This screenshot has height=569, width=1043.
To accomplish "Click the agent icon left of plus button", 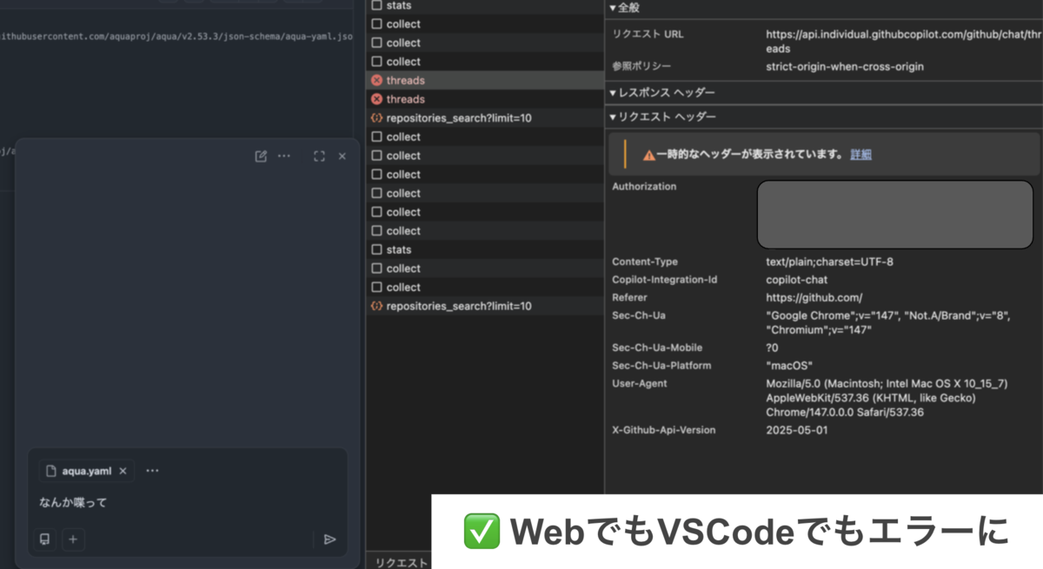I will tap(45, 539).
